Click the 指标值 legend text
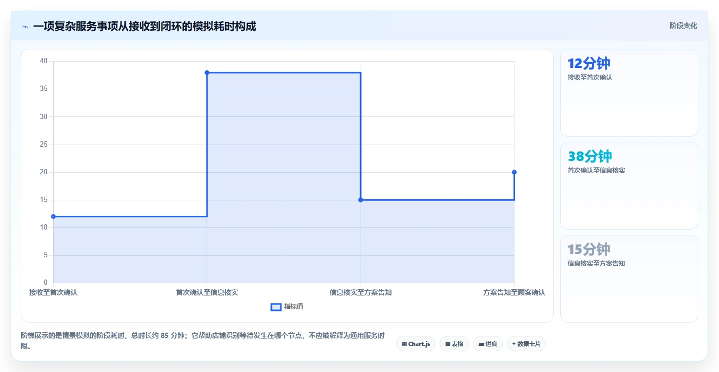The height and width of the screenshot is (372, 719). (x=294, y=307)
